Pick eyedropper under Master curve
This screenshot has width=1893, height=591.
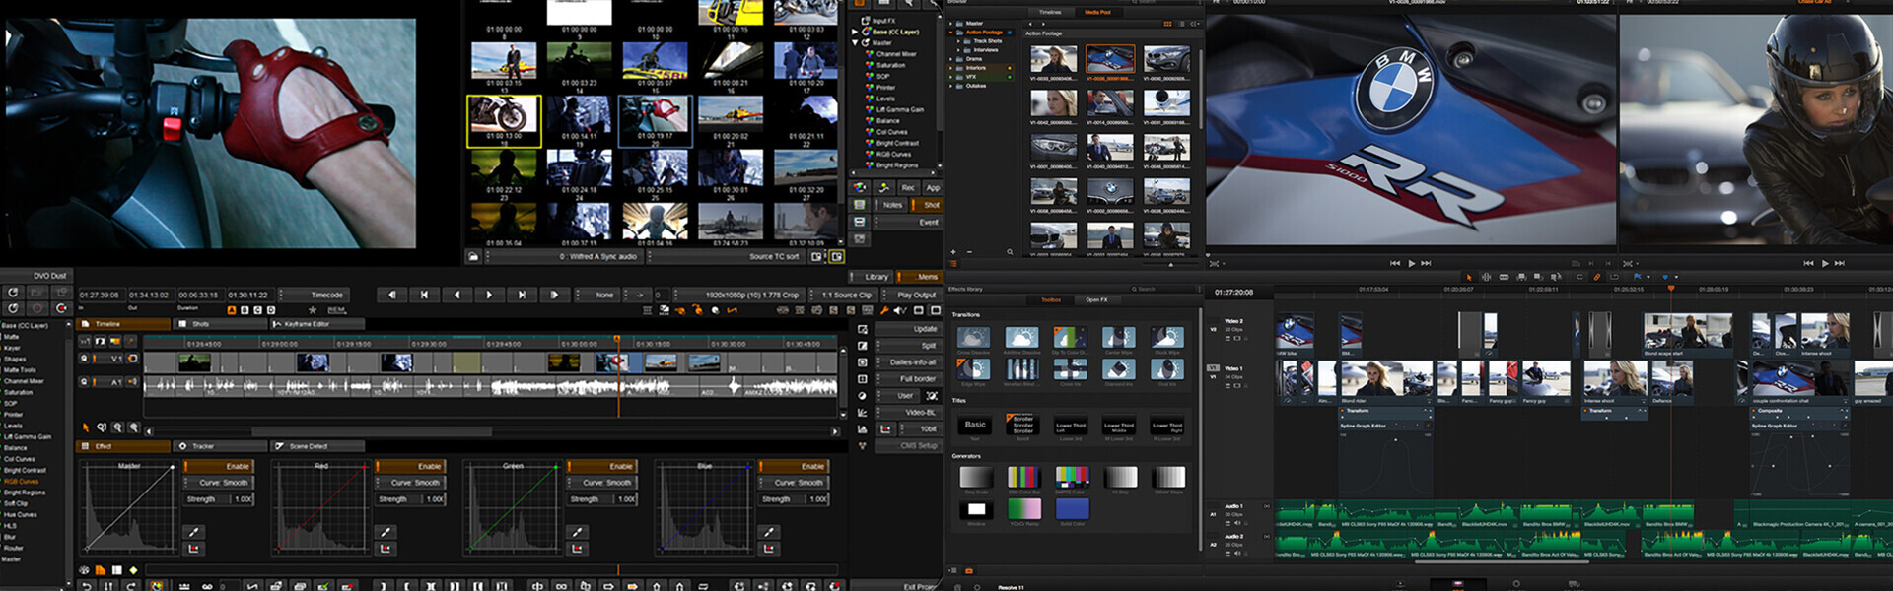(x=194, y=532)
